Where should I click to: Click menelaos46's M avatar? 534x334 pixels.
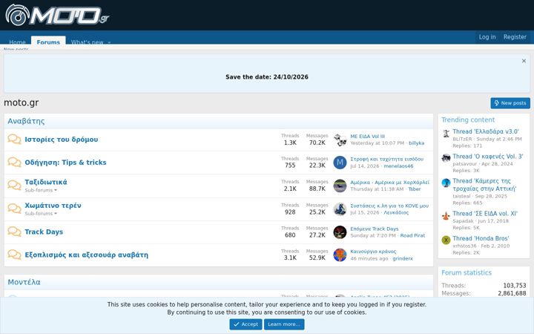(x=340, y=163)
